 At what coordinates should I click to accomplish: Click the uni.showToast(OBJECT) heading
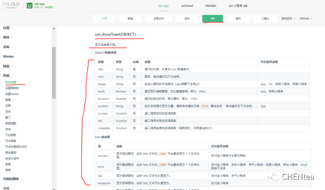(115, 34)
